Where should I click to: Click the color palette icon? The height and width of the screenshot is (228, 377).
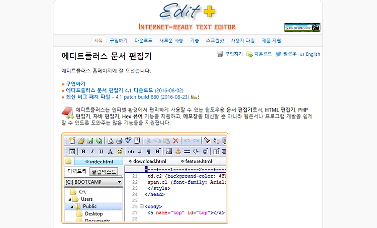click(x=120, y=151)
